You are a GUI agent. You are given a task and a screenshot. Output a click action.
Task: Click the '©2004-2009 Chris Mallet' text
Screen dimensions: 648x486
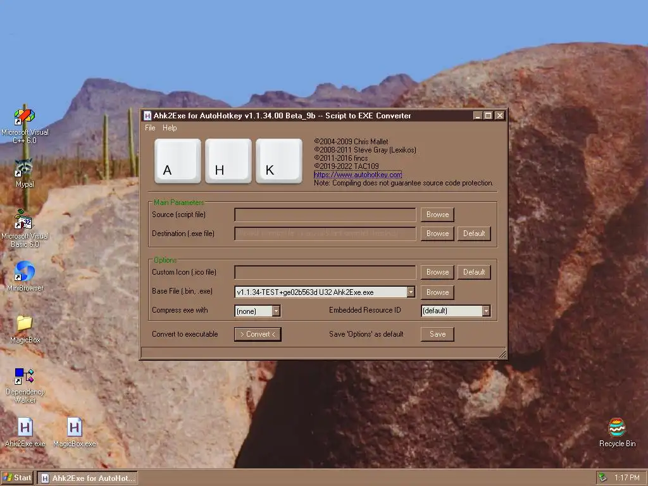click(x=351, y=141)
